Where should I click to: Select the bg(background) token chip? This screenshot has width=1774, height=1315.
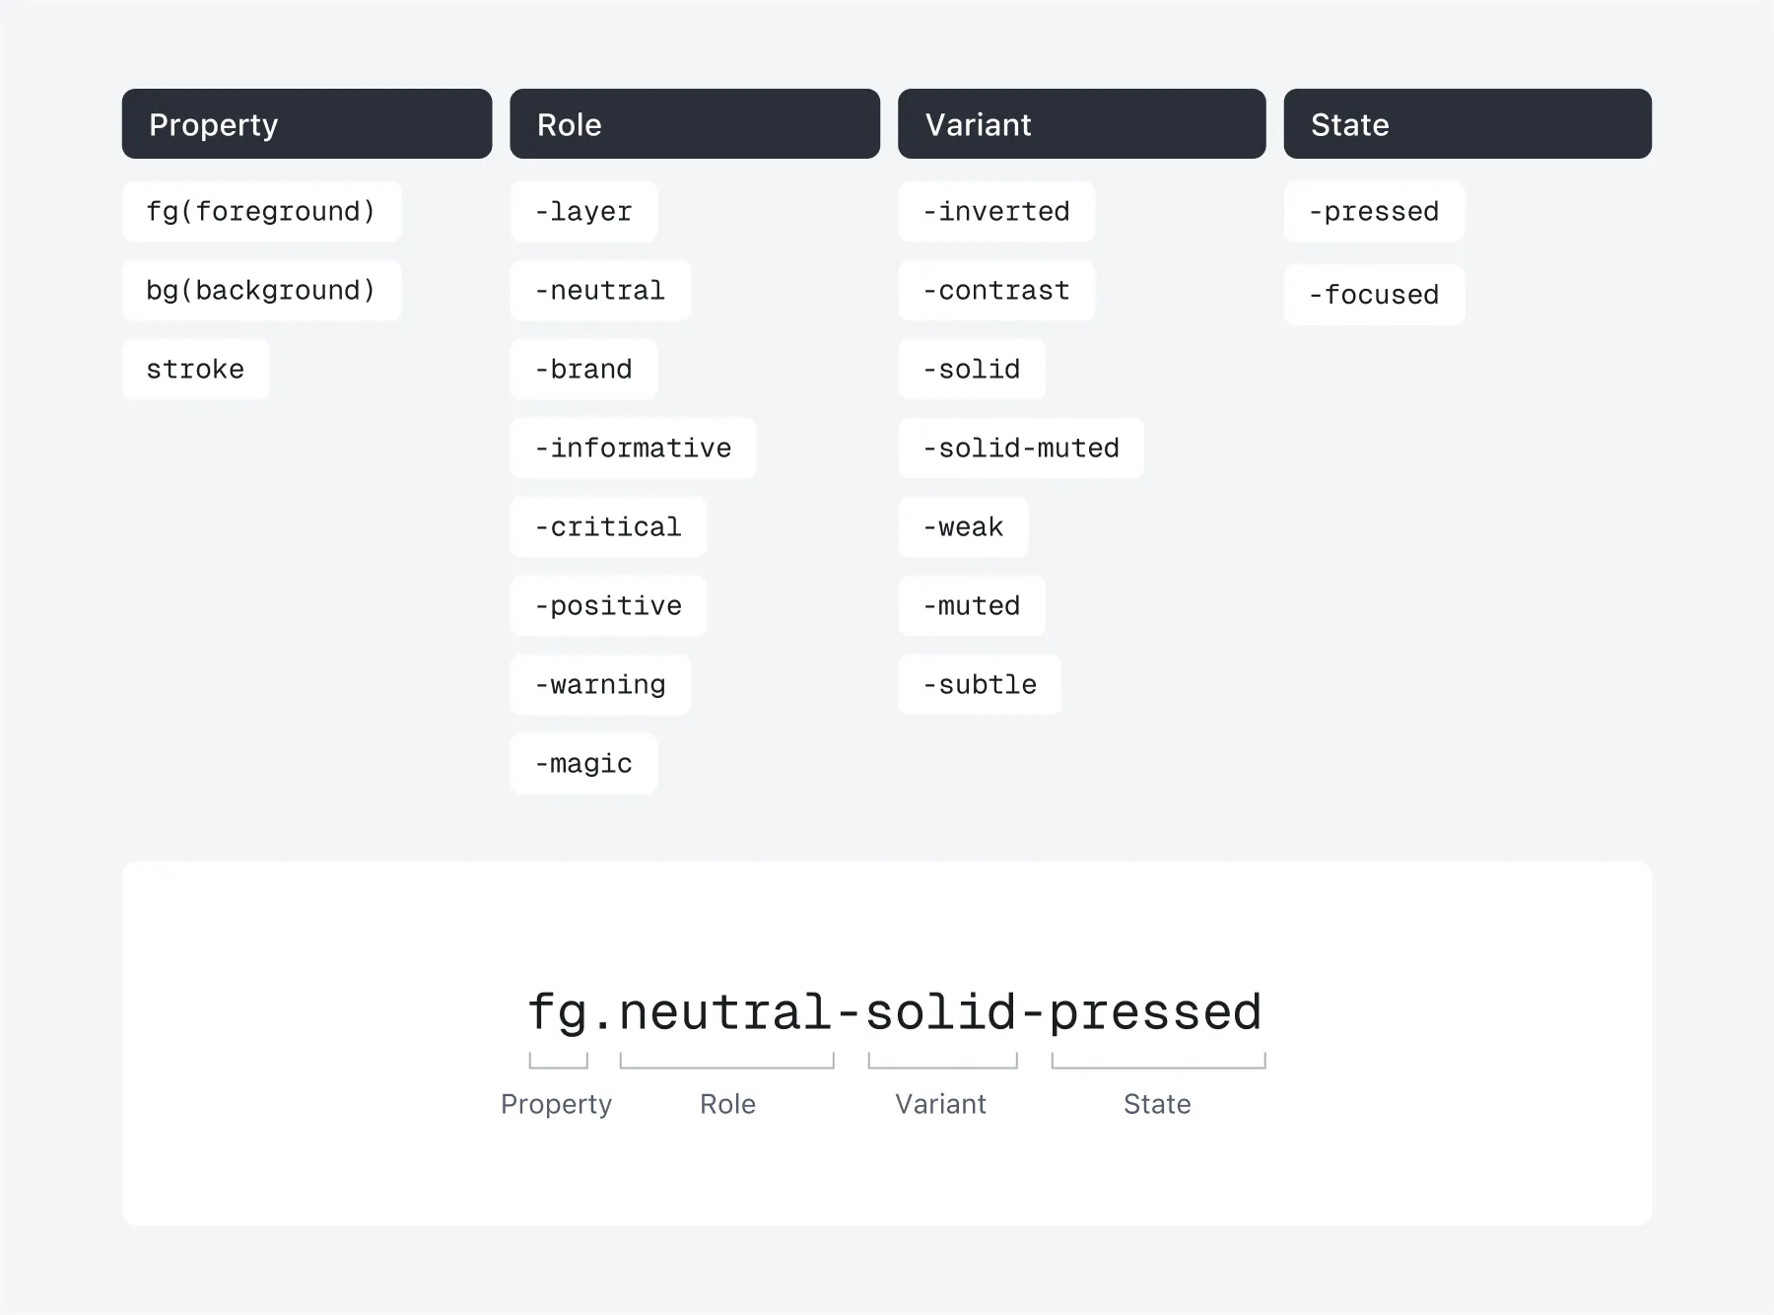(x=261, y=291)
